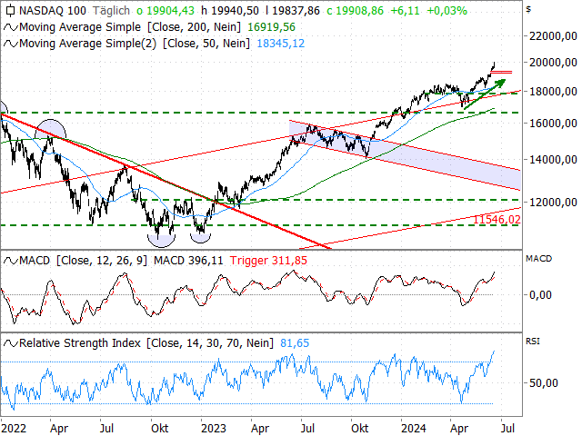Click the 2024 date axis label
Screen dimensions: 582x436
(x=414, y=429)
